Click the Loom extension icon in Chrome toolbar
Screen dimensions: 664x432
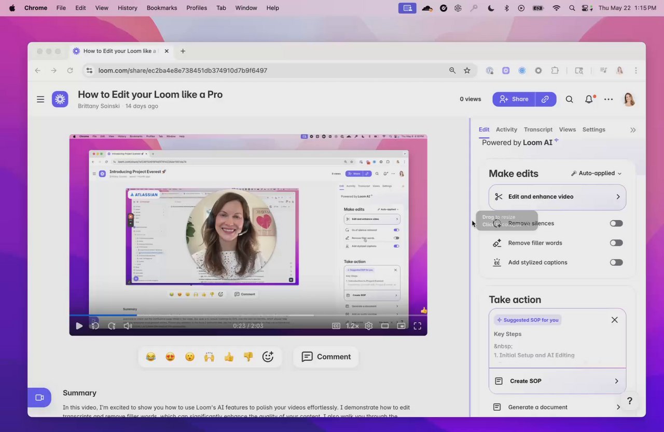click(x=506, y=71)
